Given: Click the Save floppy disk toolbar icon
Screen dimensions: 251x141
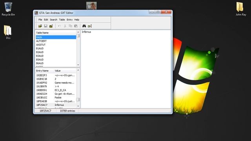Looking at the screenshot, I should point(45,26).
